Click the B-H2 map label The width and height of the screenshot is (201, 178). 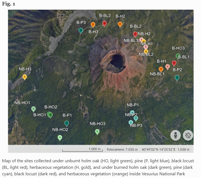point(120,16)
